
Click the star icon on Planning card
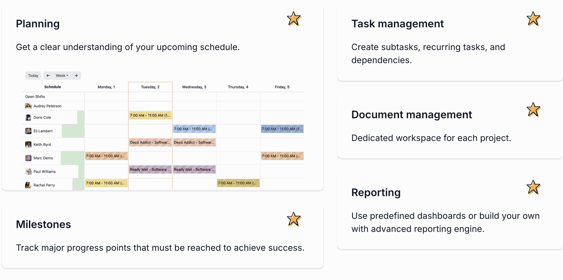(x=294, y=19)
